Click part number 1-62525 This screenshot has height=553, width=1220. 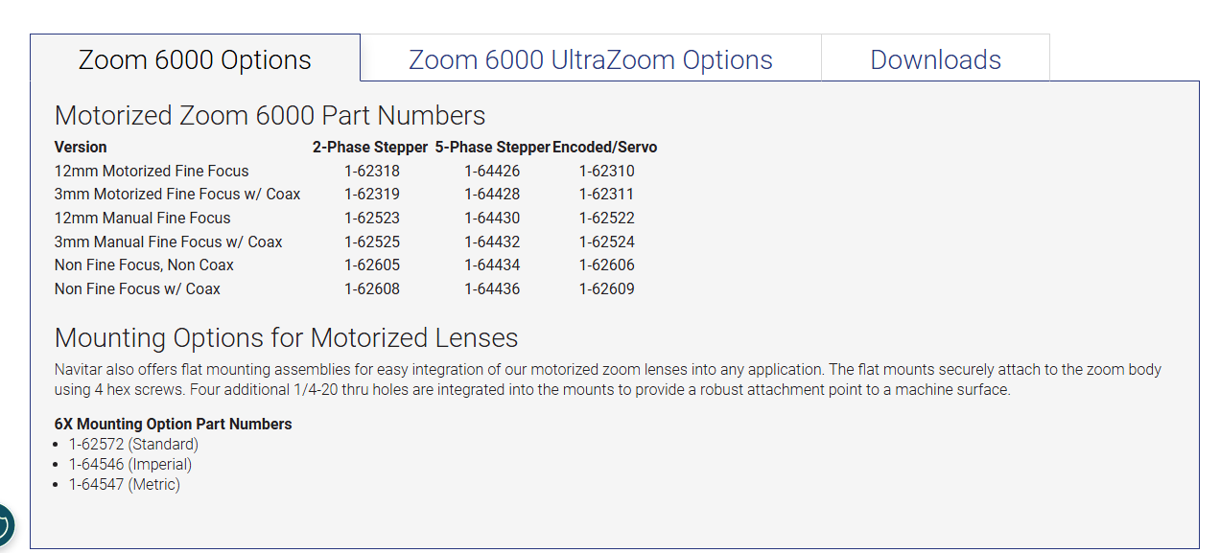372,242
